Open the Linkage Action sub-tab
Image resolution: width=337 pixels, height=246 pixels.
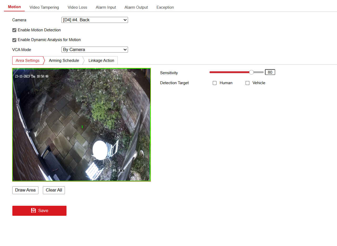(101, 61)
